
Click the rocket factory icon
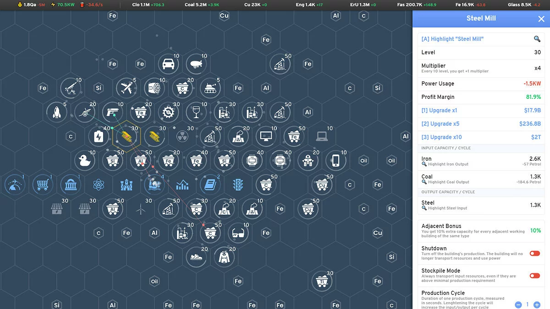57,112
